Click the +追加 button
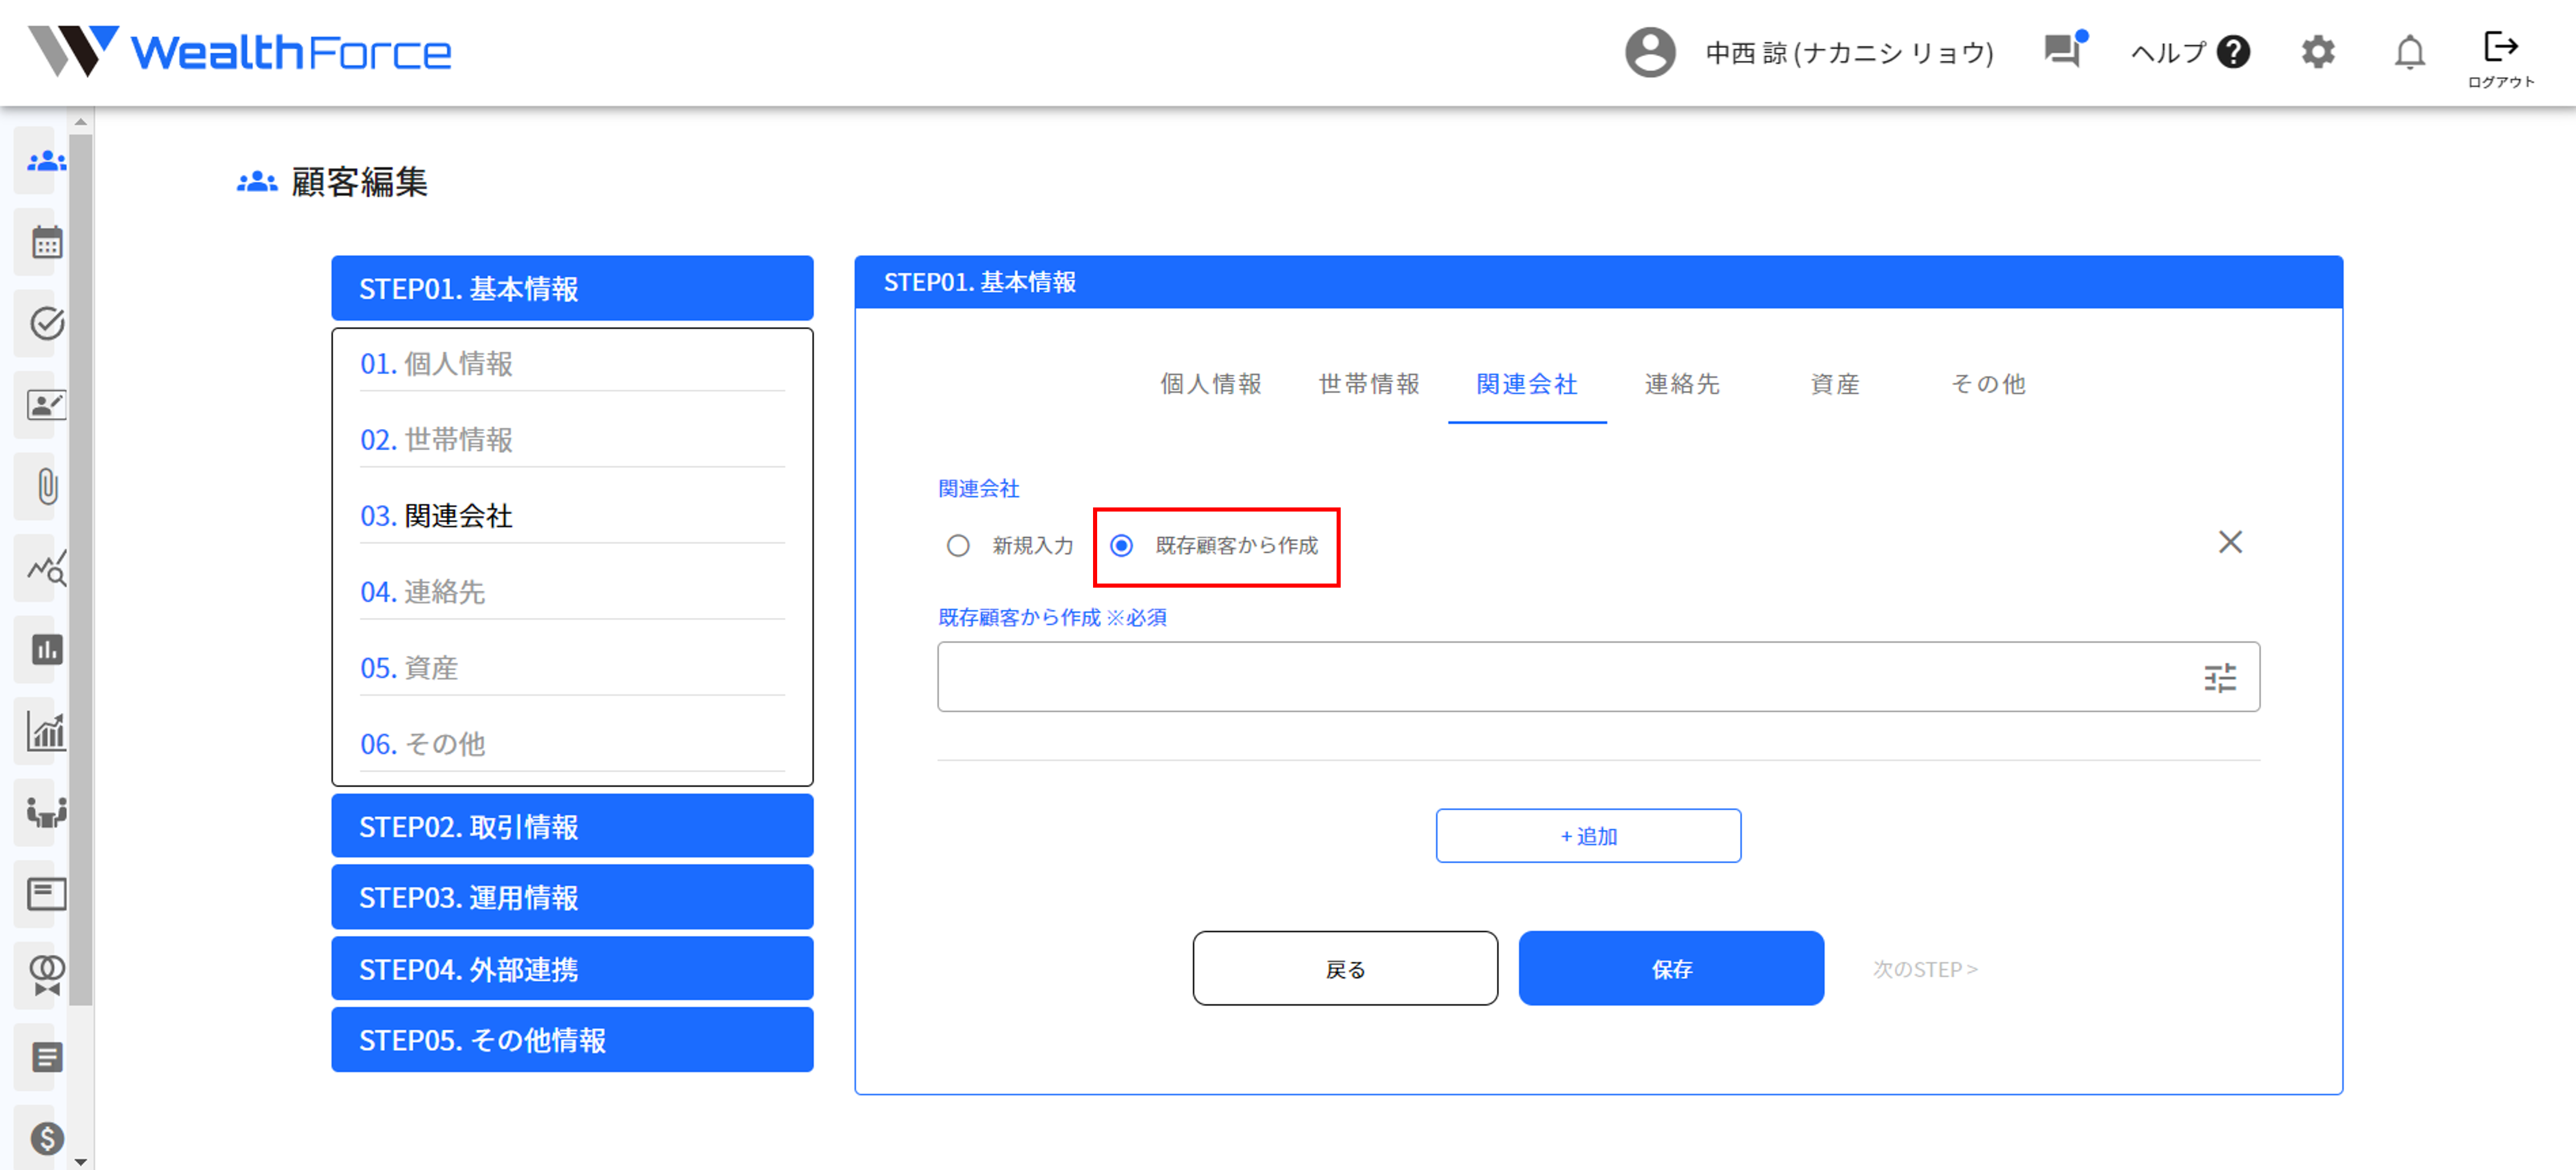 click(1588, 836)
